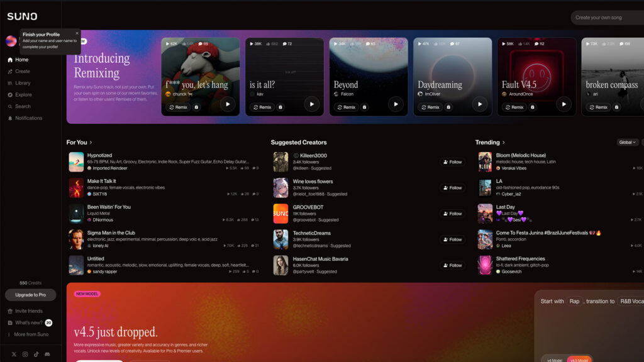
Task: Open the 'Untitled' song by sandy rapper
Action: [x=96, y=258]
